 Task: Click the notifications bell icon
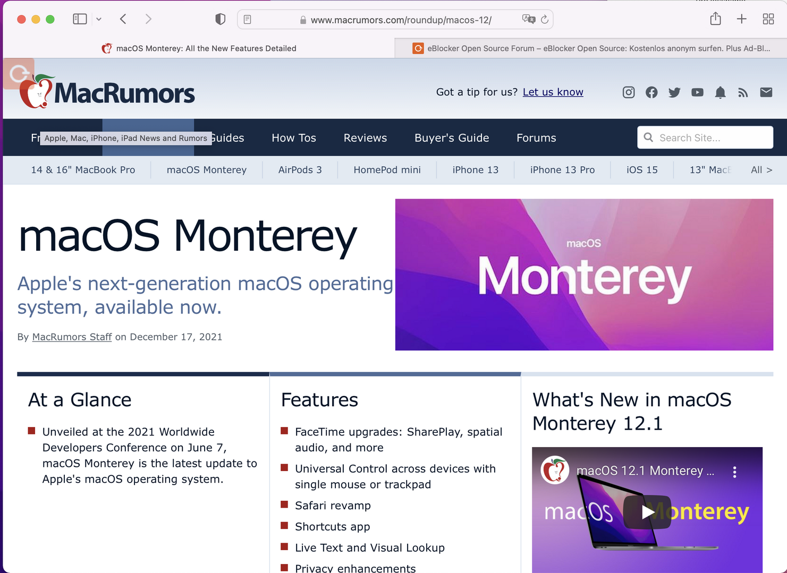(x=720, y=93)
